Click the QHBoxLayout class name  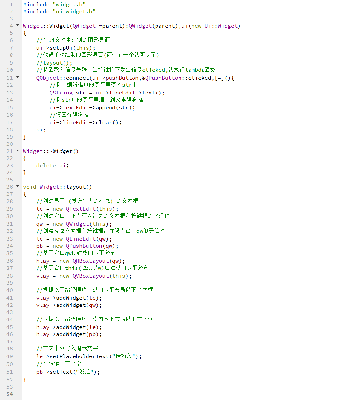click(91, 261)
